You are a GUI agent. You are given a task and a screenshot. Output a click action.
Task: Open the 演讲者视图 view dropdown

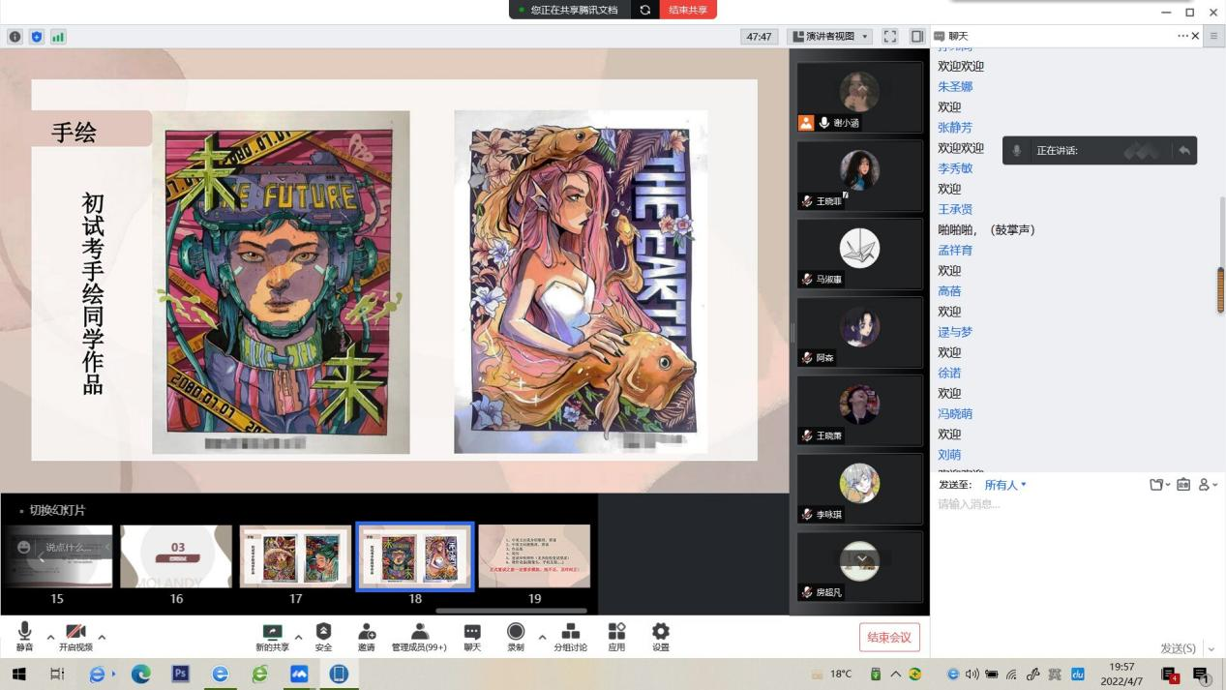click(830, 37)
